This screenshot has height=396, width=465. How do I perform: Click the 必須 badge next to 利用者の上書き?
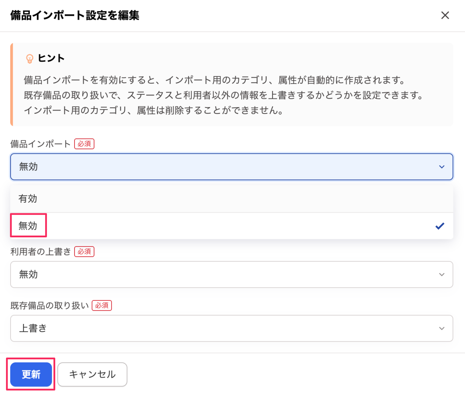[84, 252]
